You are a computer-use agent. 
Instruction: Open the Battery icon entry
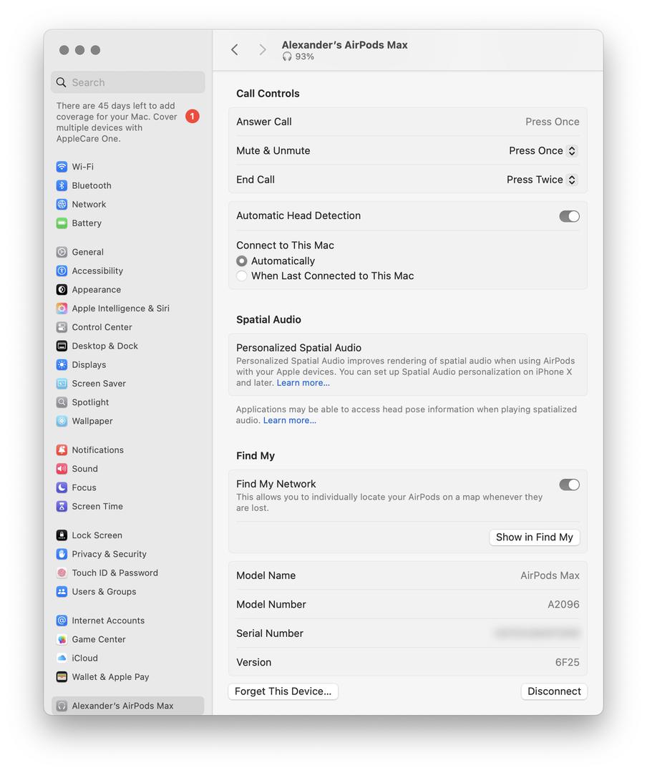pyautogui.click(x=62, y=223)
